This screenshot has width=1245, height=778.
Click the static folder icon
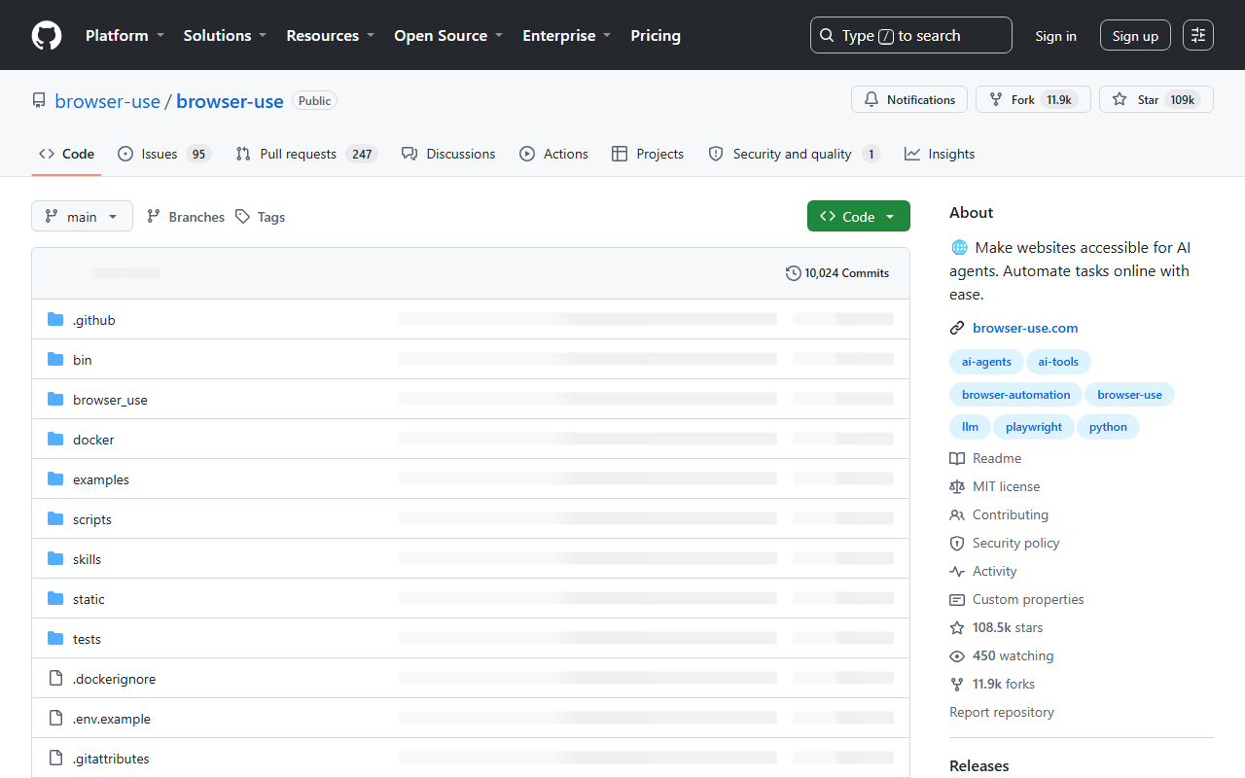[x=55, y=599]
